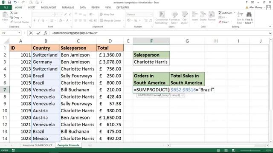Select cell A14 containing 1023
Image resolution: width=273 pixels, height=153 pixels.
click(20, 139)
